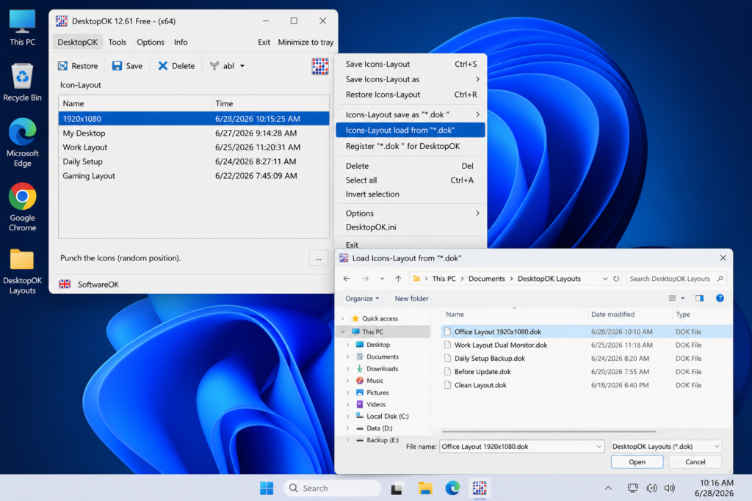
Task: Click the Cancel button in dialog
Action: [695, 461]
